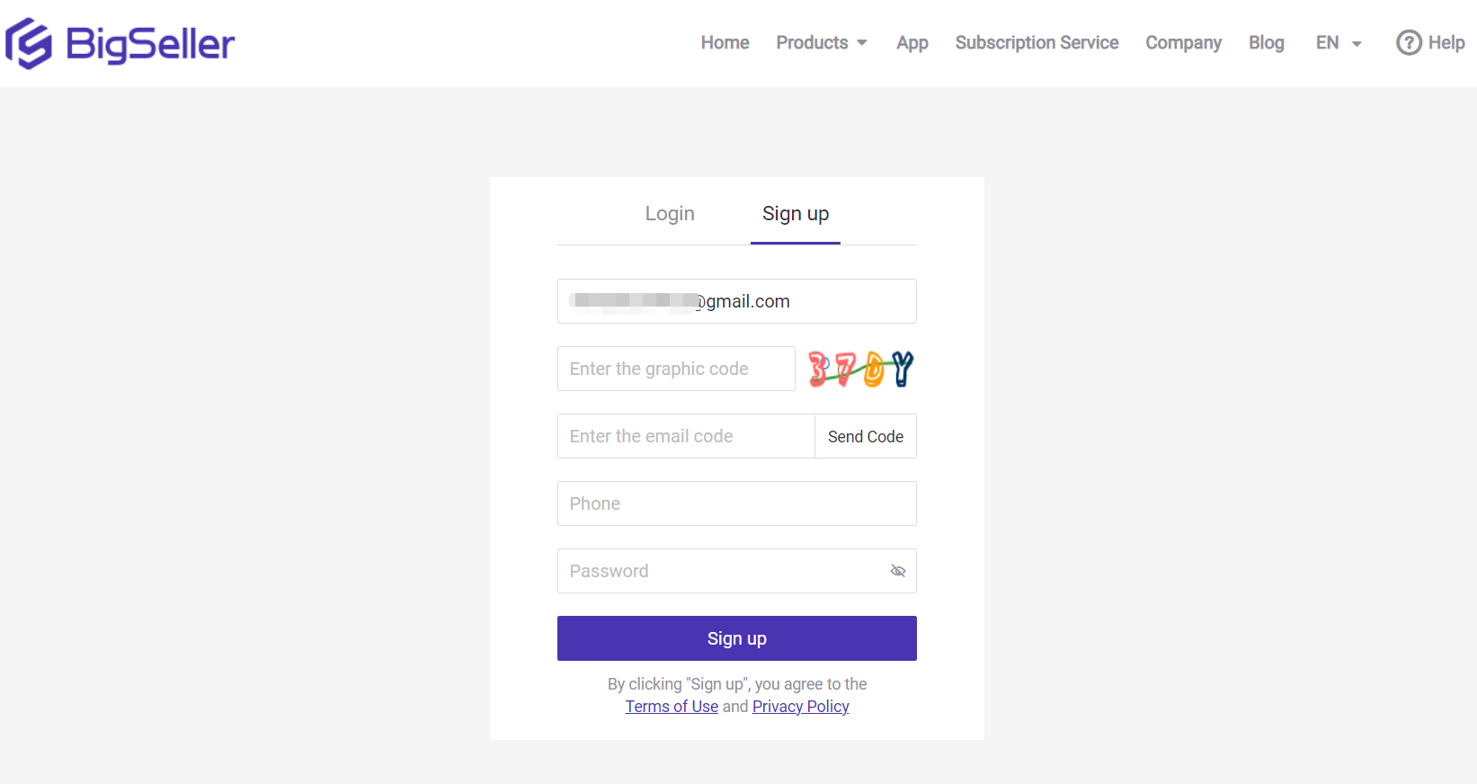Screen dimensions: 1477x784
Task: Click the Send Code button
Action: [x=865, y=436]
